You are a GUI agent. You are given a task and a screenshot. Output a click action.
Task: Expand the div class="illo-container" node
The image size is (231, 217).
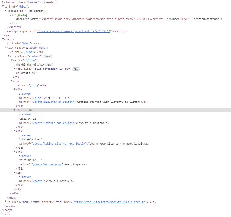coord(14,68)
